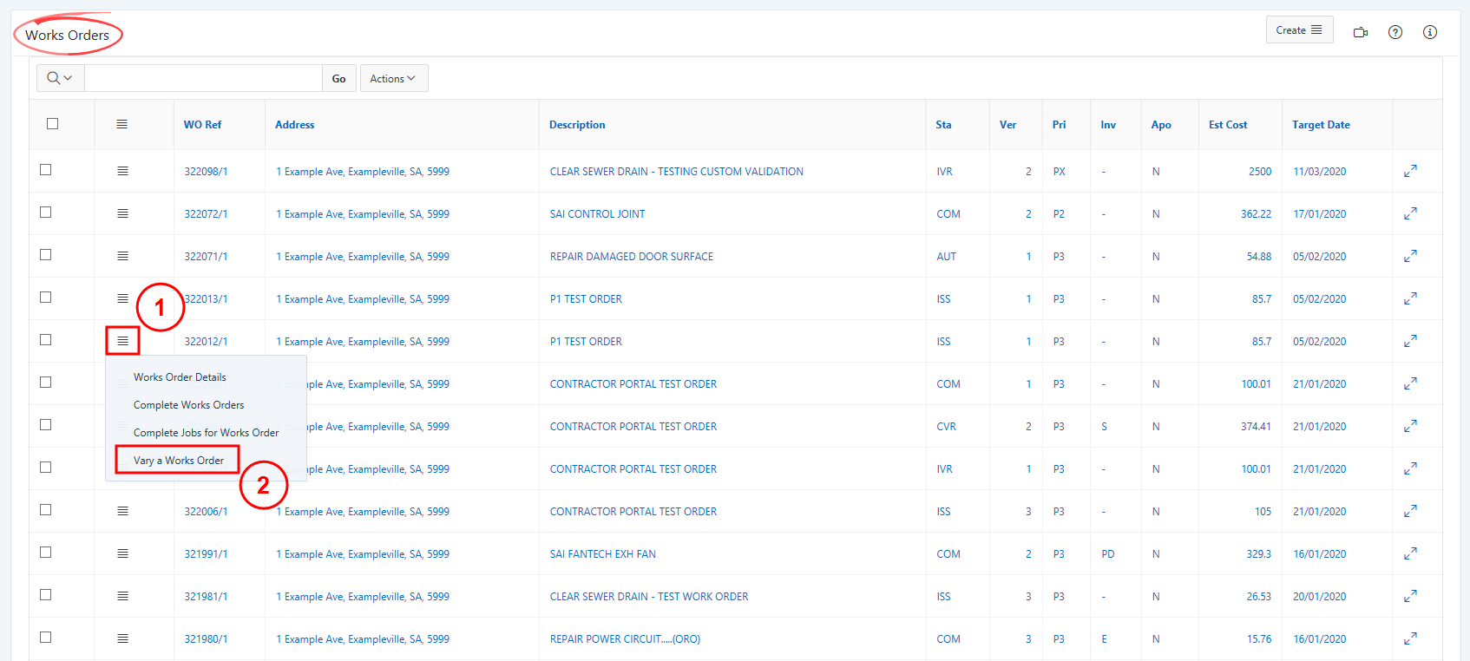The height and width of the screenshot is (661, 1470).
Task: Open the video camera icon in header
Action: point(1361,32)
